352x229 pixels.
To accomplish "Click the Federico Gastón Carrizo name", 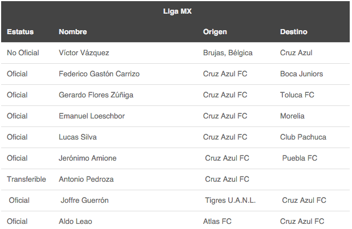I will tap(99, 74).
